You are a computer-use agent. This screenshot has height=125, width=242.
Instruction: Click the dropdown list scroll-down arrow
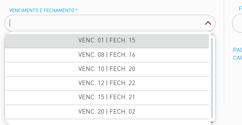click(212, 122)
